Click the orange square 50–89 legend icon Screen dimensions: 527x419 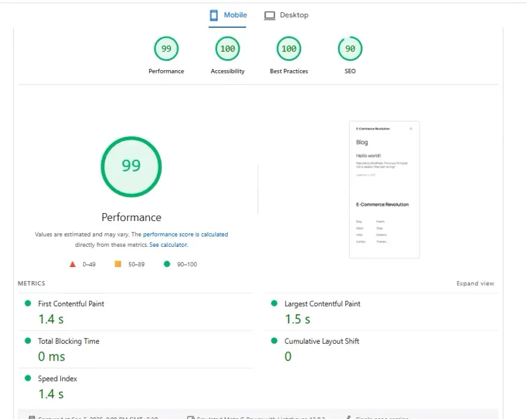click(118, 264)
